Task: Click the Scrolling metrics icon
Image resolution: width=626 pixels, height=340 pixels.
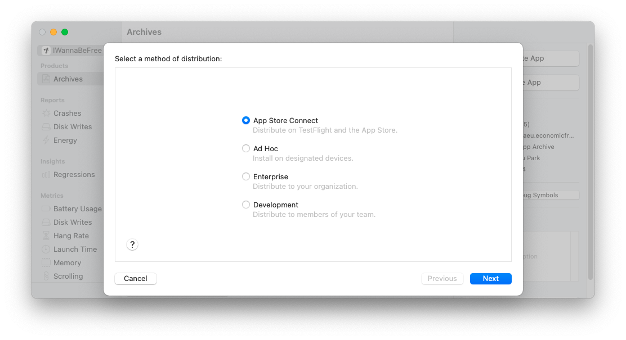Action: tap(46, 276)
